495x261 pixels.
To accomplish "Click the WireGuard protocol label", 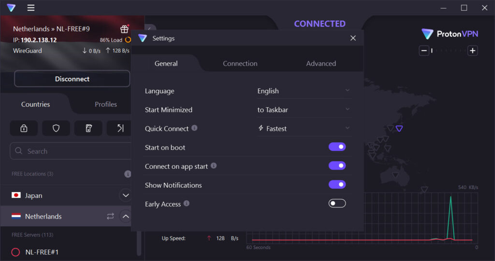I will (x=28, y=51).
